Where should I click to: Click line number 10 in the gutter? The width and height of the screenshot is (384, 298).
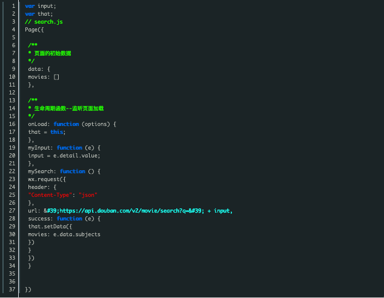point(12,77)
